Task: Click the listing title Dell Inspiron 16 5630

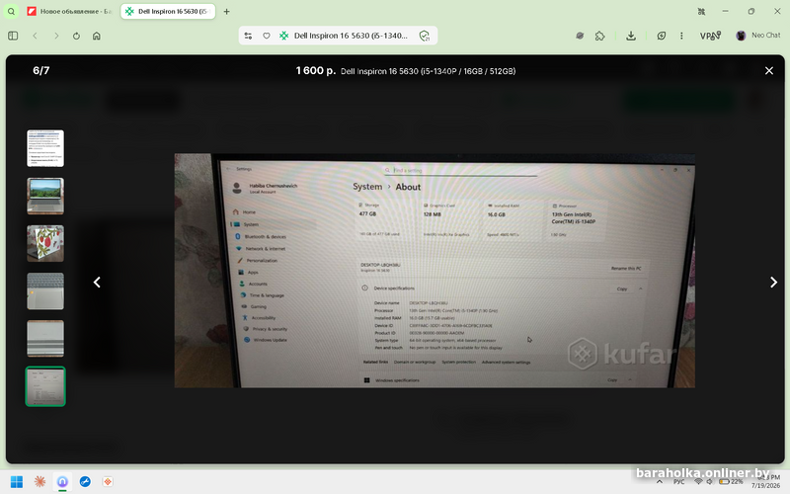Action: click(x=428, y=71)
